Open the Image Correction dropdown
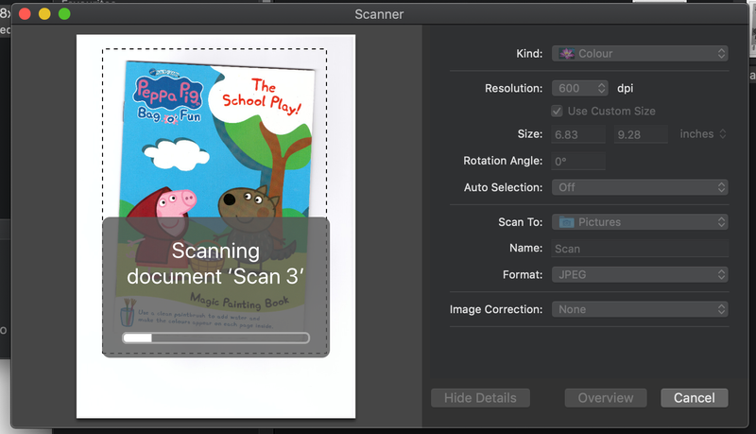 pos(640,309)
